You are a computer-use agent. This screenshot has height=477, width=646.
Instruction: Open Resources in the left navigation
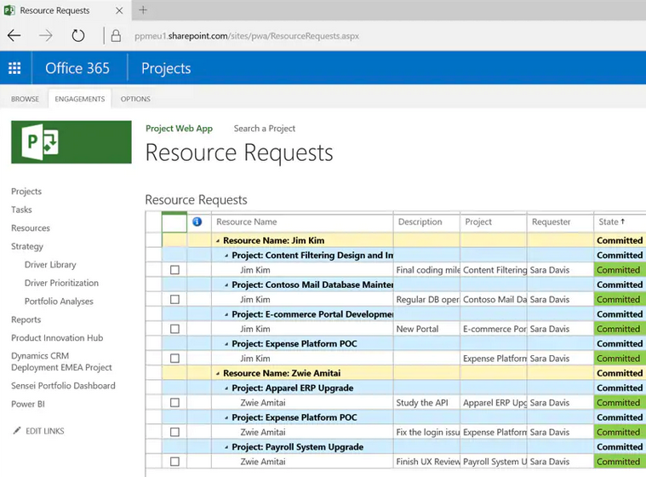tap(31, 228)
